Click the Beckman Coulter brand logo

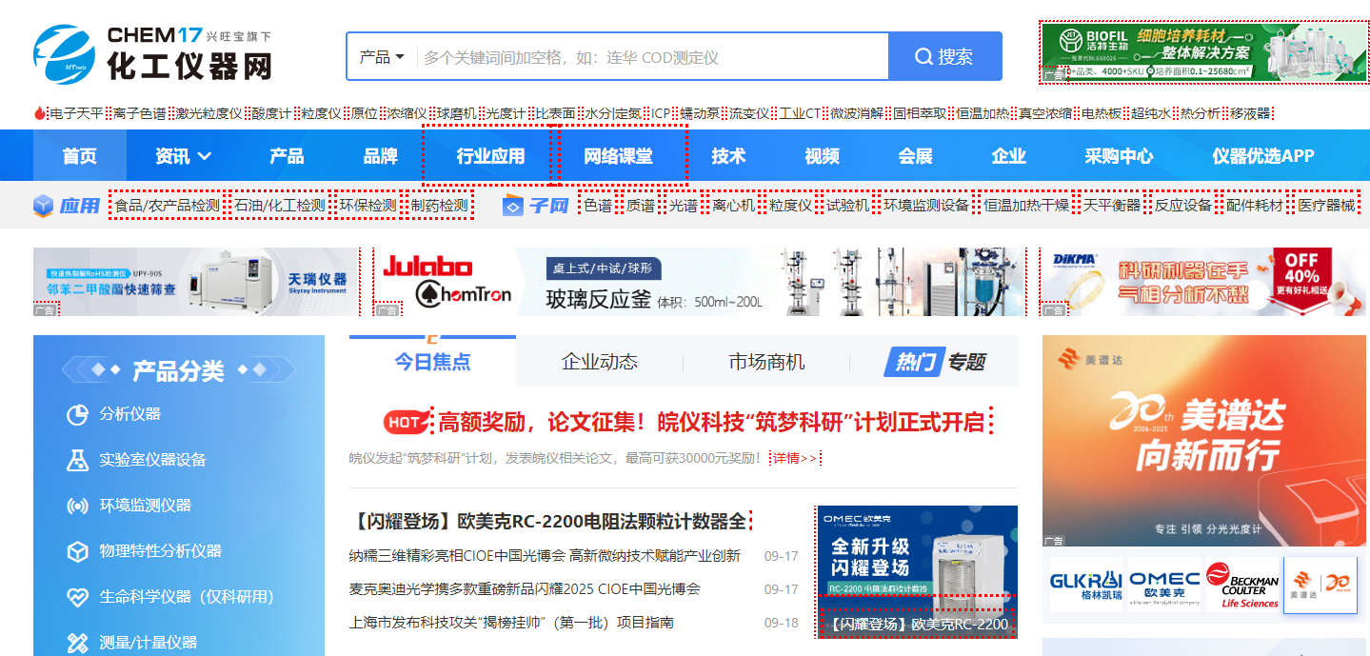click(1241, 585)
